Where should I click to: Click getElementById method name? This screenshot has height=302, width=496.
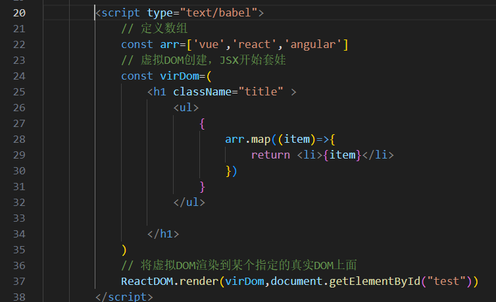pos(375,282)
